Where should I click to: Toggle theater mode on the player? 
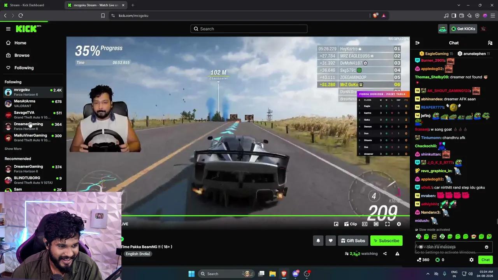point(376,224)
